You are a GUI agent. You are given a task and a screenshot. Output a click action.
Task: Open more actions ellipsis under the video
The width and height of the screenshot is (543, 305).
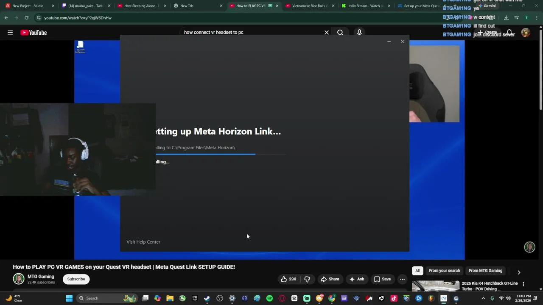pos(402,279)
